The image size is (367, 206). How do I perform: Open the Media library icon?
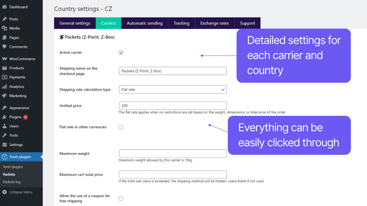tap(4, 28)
